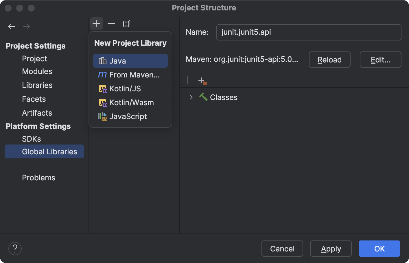Click the add library plus icon
The height and width of the screenshot is (263, 409).
coord(97,23)
